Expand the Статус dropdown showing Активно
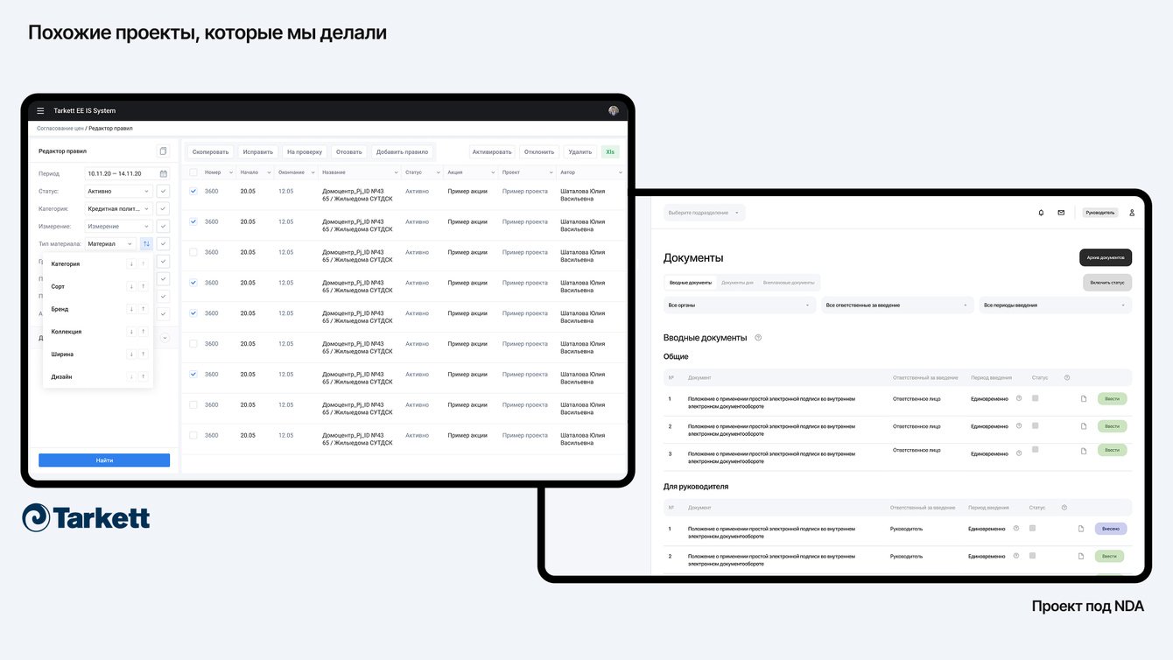Image resolution: width=1173 pixels, height=660 pixels. (x=118, y=191)
